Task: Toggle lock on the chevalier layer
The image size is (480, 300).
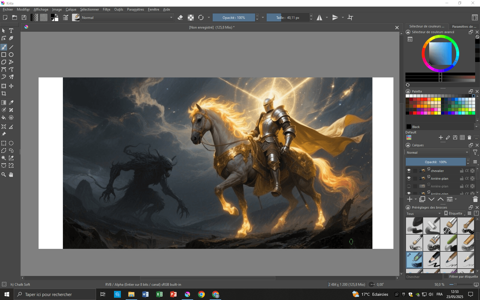Action: [461, 171]
